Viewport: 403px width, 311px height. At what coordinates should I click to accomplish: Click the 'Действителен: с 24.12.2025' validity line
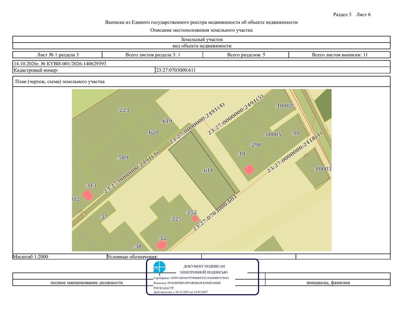pos(180,292)
